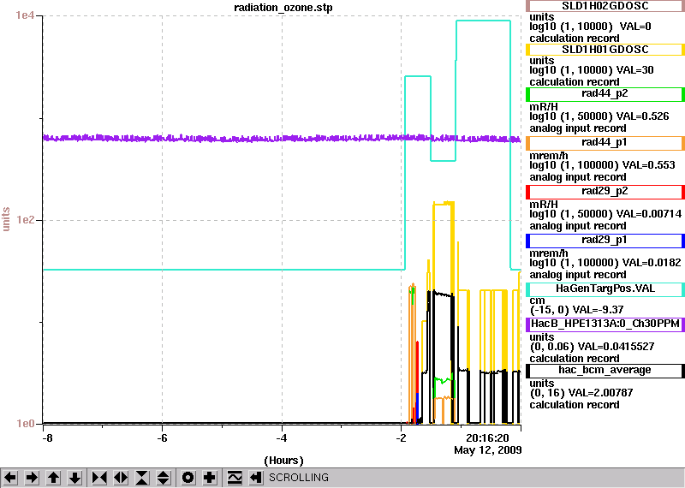Click the 'mR/H' unit label under rad44_p2

click(544, 107)
